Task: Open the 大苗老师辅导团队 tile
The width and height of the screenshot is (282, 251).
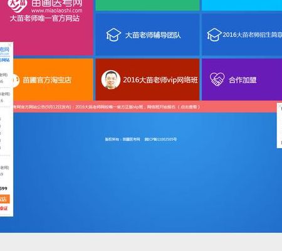Action: [147, 35]
